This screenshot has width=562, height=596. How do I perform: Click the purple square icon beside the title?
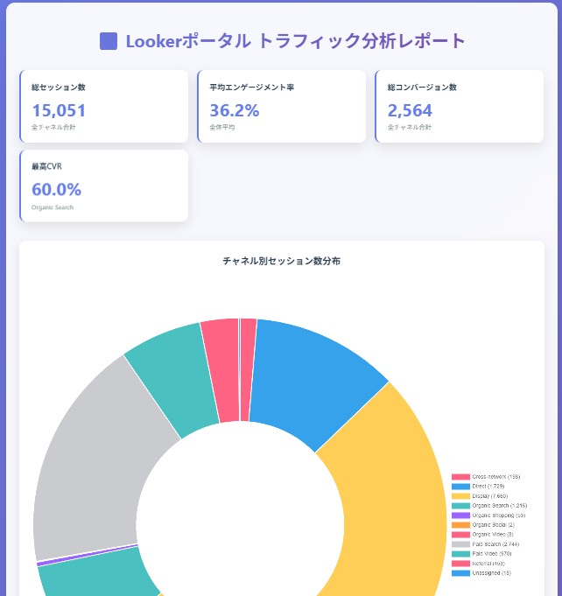(109, 41)
